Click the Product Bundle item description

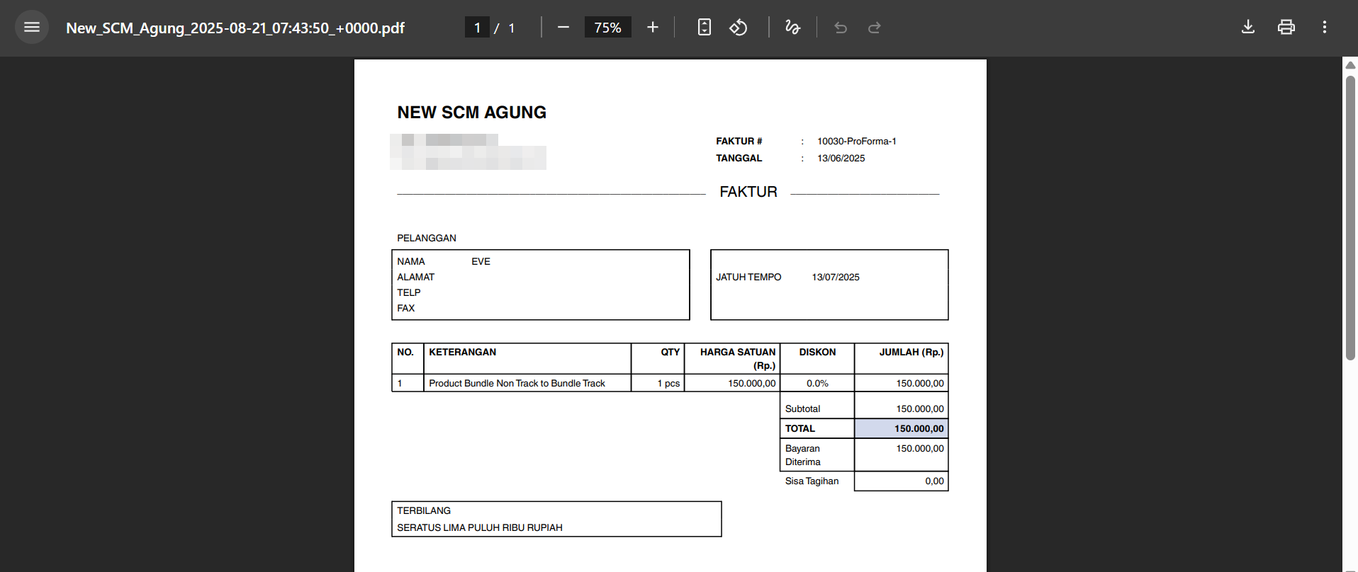tap(517, 384)
